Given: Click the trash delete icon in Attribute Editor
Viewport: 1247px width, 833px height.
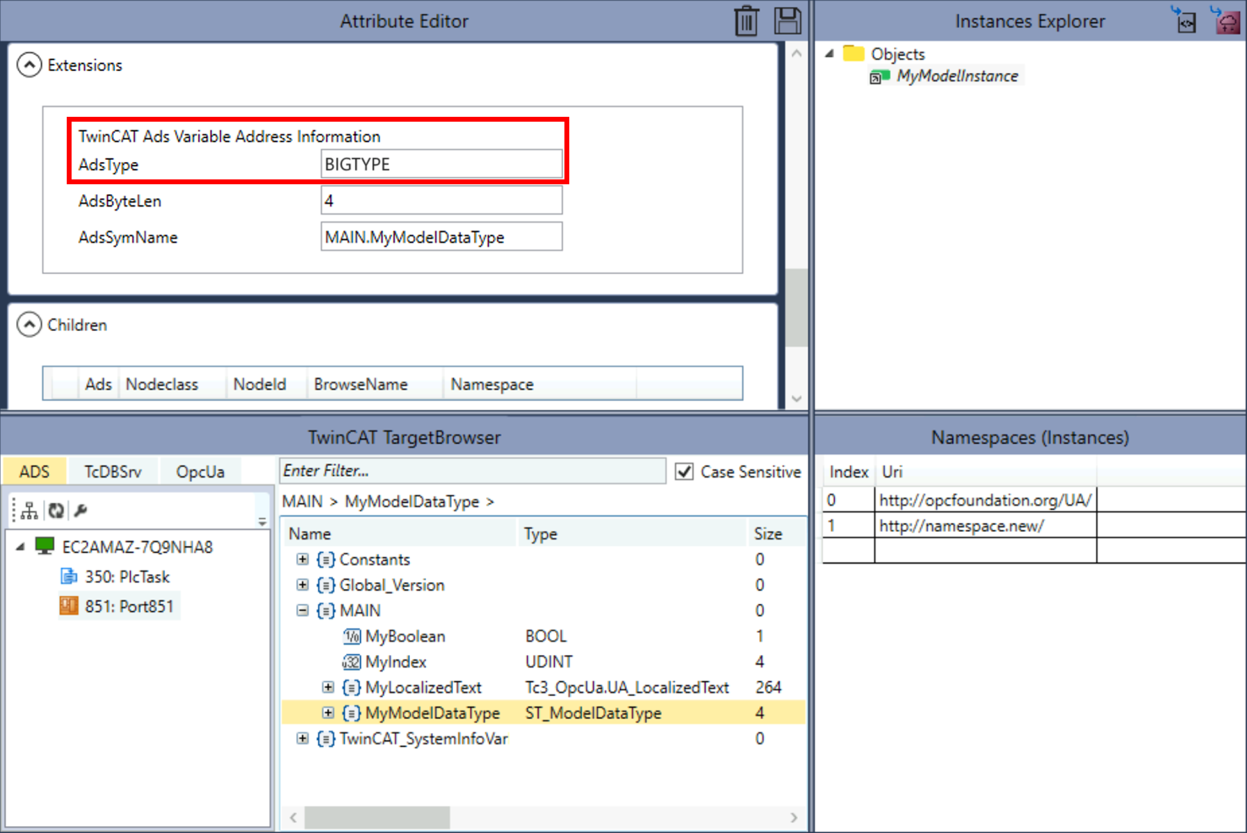Looking at the screenshot, I should coord(747,20).
